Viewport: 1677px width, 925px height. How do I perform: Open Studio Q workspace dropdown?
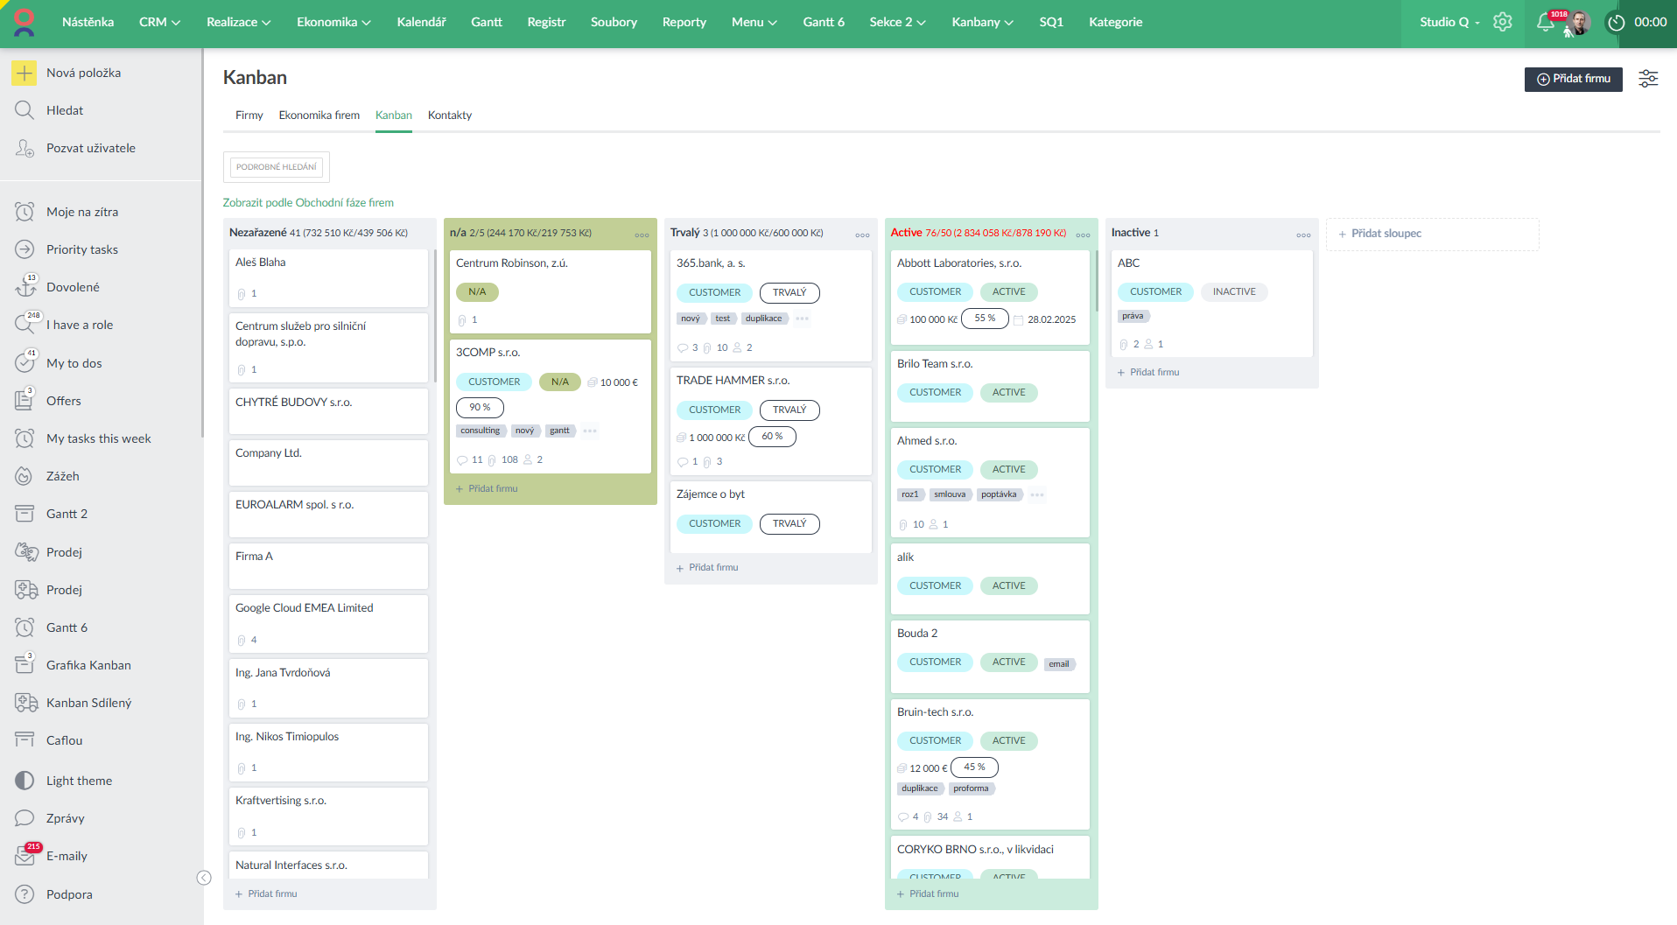(1449, 22)
